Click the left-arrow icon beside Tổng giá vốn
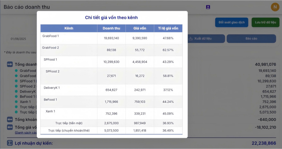The width and height of the screenshot is (282, 149). pos(10,127)
